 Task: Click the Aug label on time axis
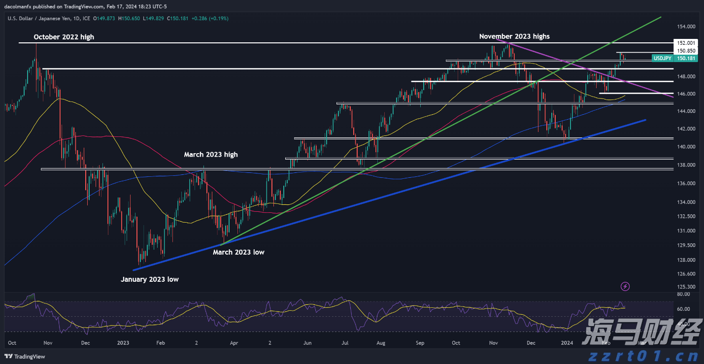[x=381, y=343]
